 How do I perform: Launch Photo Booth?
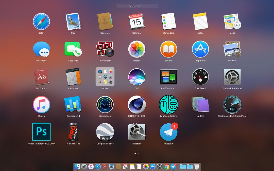[105, 49]
